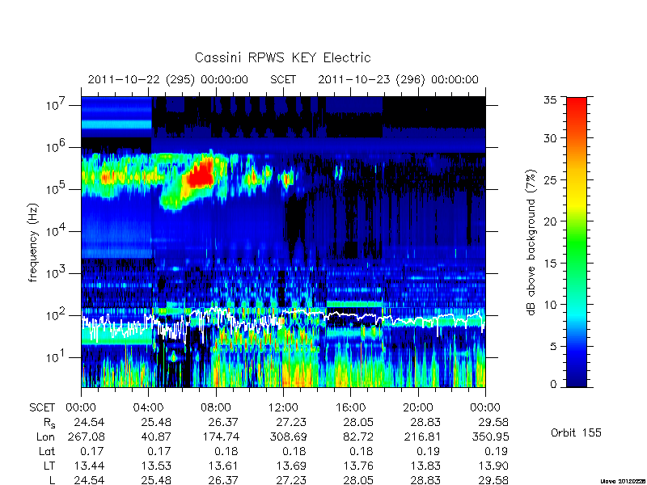The image size is (647, 485).
Task: Click the LT value 13.83
Action: pos(425,466)
